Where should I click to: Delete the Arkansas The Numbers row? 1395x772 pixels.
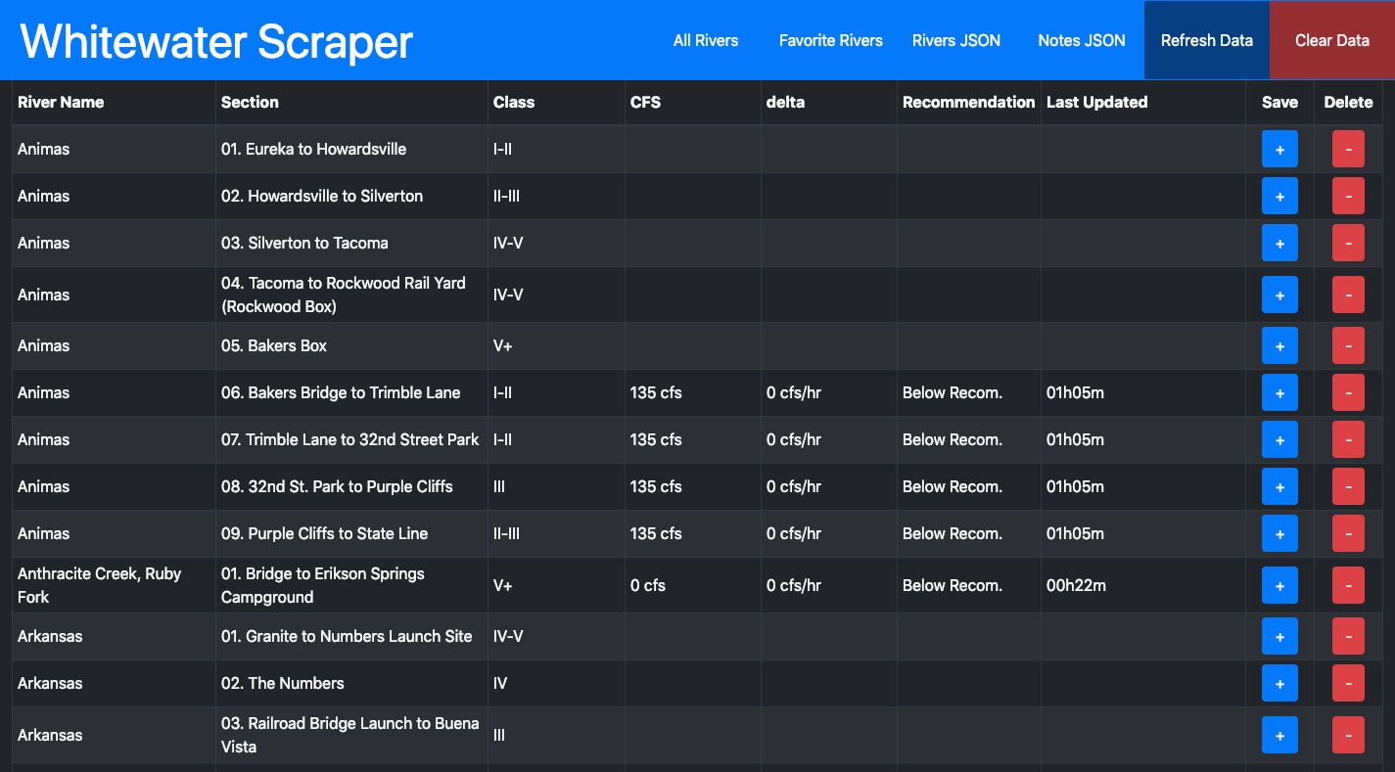pyautogui.click(x=1348, y=683)
